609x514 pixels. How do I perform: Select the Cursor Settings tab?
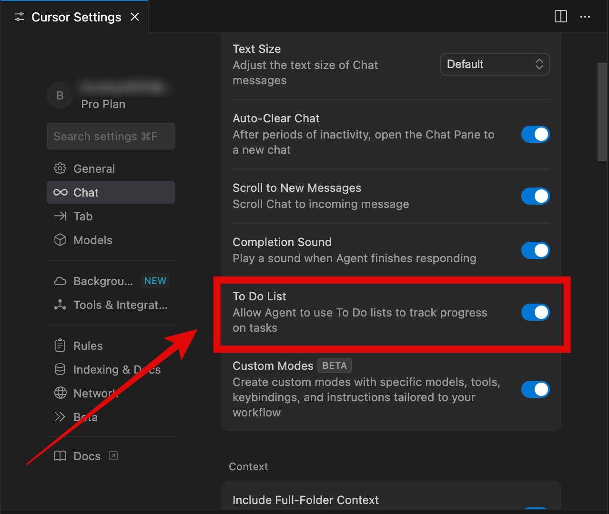(x=76, y=17)
